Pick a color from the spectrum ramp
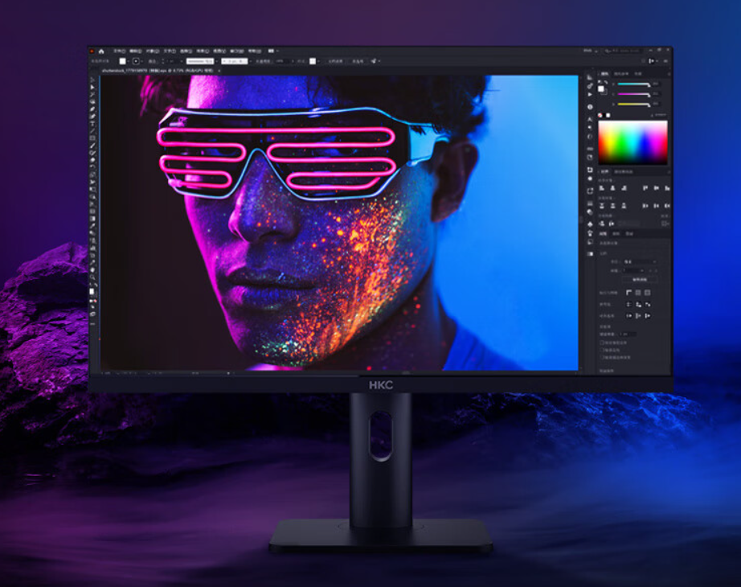 pyautogui.click(x=633, y=142)
